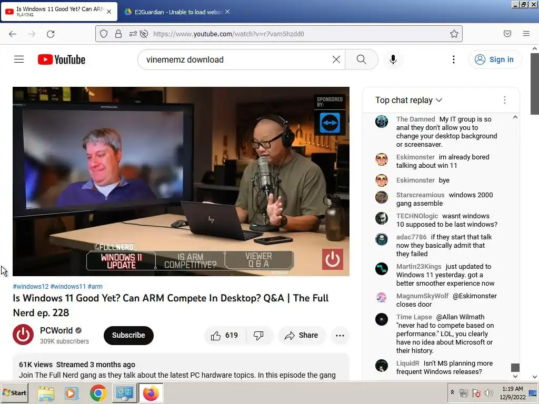Image resolution: width=539 pixels, height=404 pixels.
Task: Open PCWorld channel avatar
Action: [x=23, y=335]
